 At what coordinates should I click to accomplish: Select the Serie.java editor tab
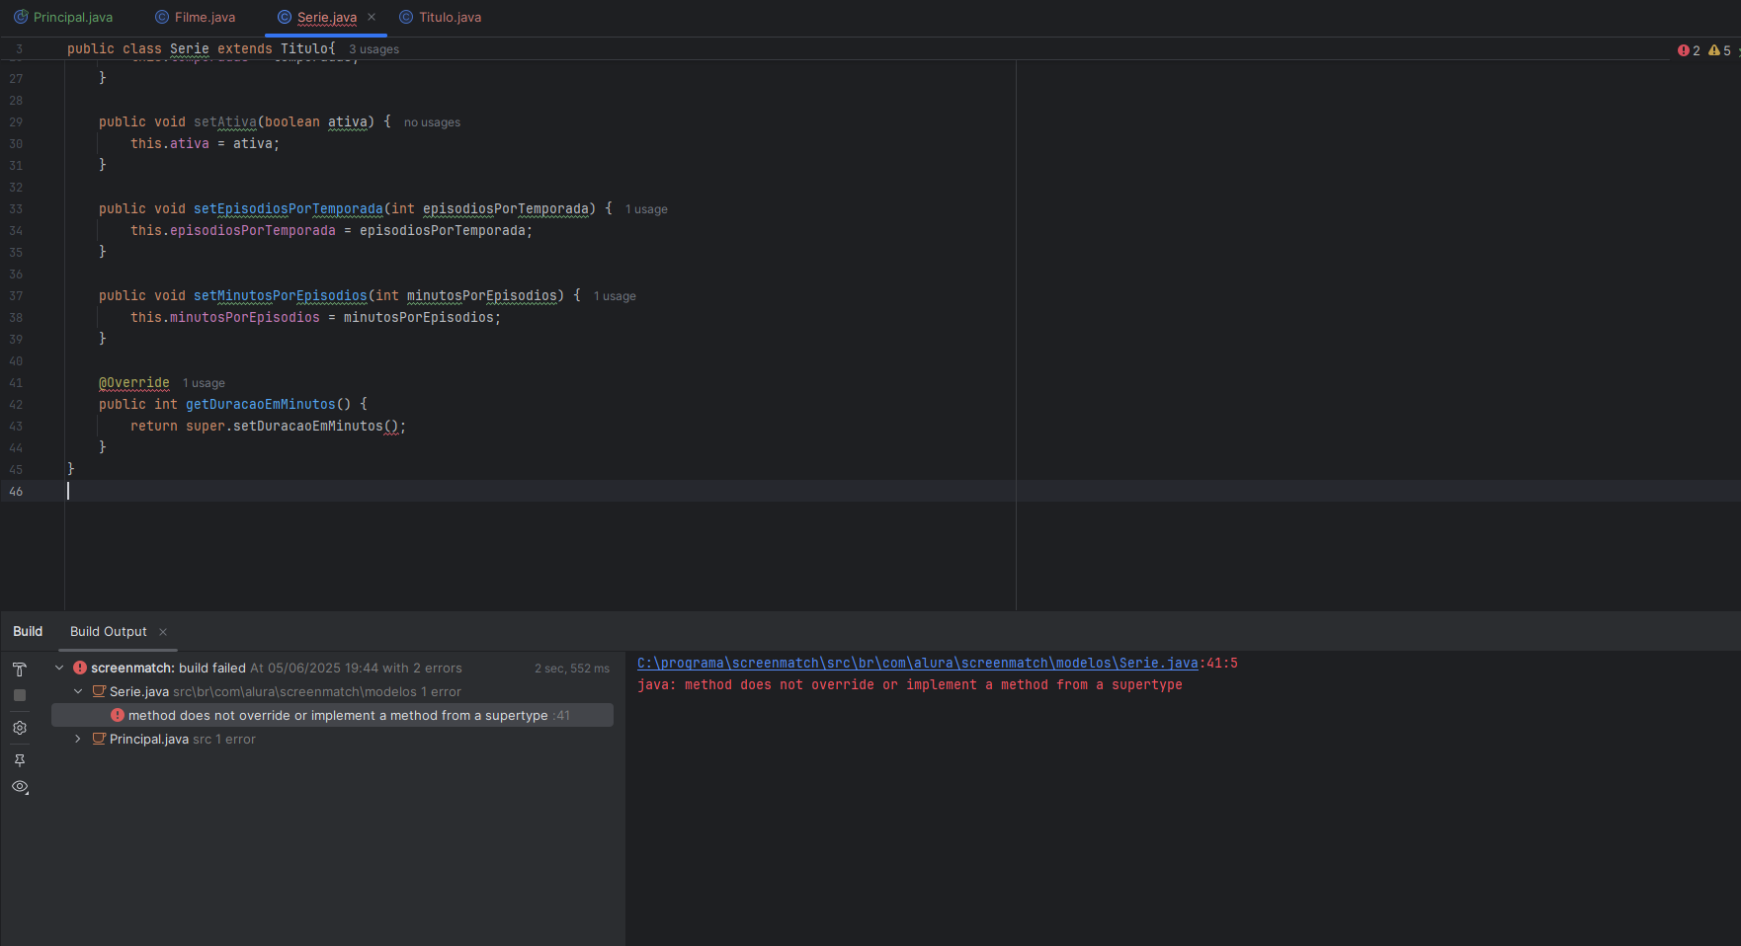click(326, 18)
